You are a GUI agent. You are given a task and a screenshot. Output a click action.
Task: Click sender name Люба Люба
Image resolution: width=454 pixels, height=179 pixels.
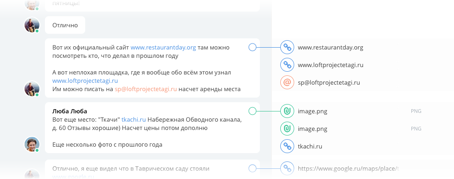70,111
